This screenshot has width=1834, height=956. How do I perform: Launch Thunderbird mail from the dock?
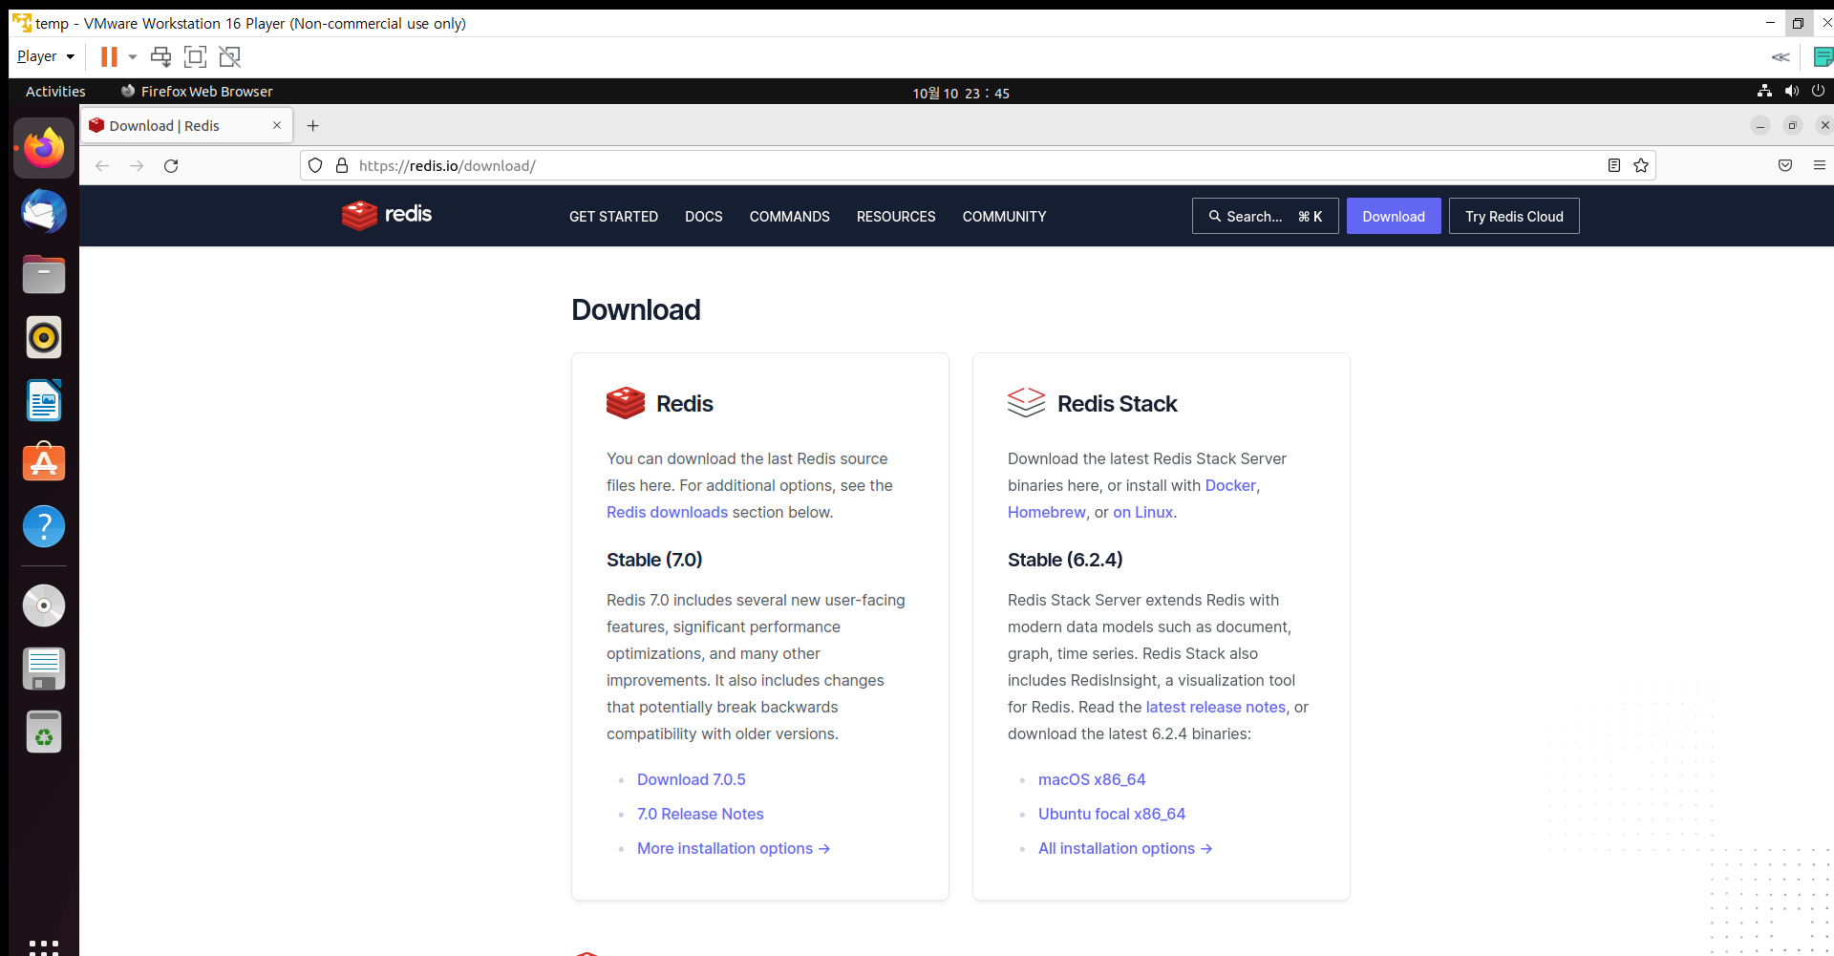44,211
